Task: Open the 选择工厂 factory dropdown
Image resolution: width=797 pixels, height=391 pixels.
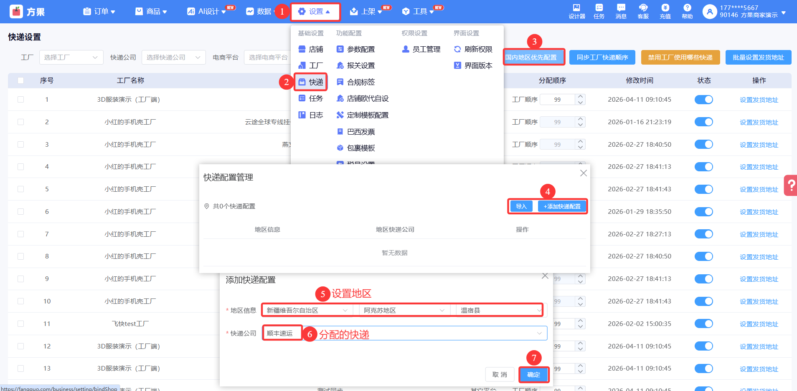Action: coord(71,58)
